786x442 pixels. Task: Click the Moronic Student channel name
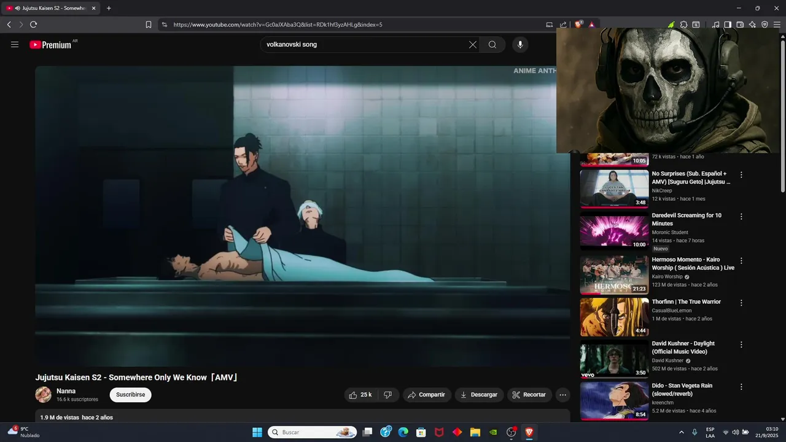point(670,233)
